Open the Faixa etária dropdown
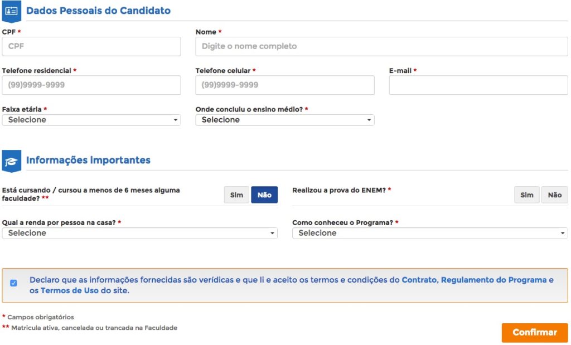Viewport: 571px width, 345px height. coord(91,120)
